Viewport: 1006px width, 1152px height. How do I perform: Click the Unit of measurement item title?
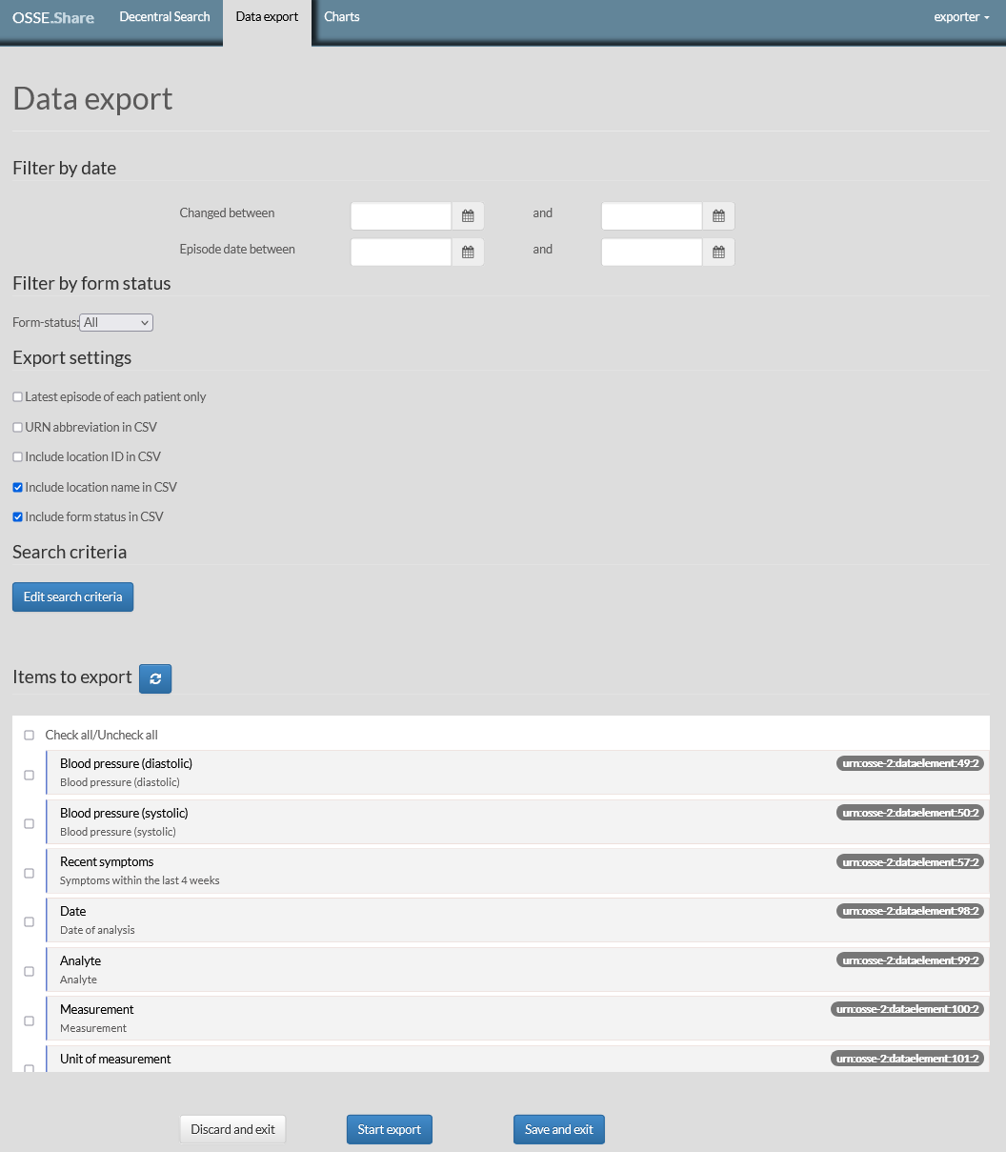tap(115, 1059)
